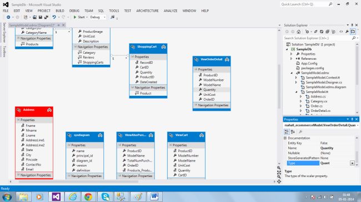Click the Solution Explorer search magnifier icon
This screenshot has width=361, height=202.
coord(354,38)
